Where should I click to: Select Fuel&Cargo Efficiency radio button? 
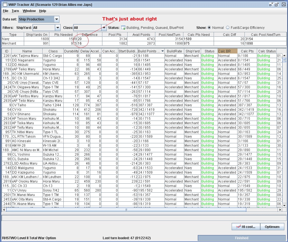228,27
